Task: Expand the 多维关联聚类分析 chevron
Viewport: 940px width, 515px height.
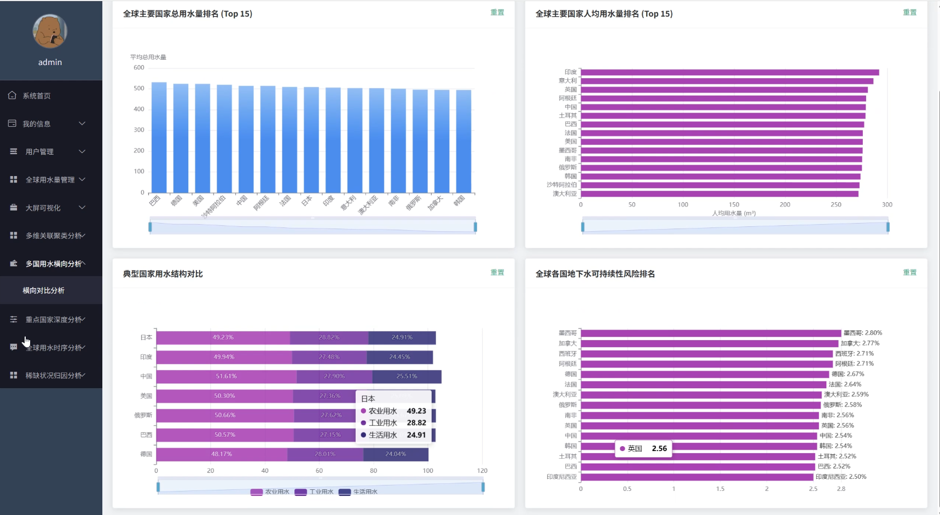Action: coord(83,235)
